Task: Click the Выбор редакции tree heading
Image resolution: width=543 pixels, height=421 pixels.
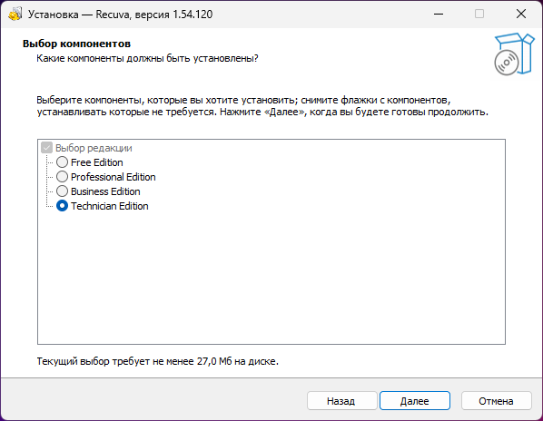Action: 94,148
